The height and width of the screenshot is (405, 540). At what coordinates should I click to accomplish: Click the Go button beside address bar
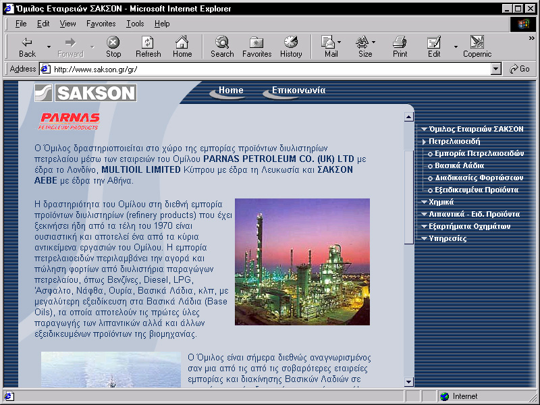[520, 70]
